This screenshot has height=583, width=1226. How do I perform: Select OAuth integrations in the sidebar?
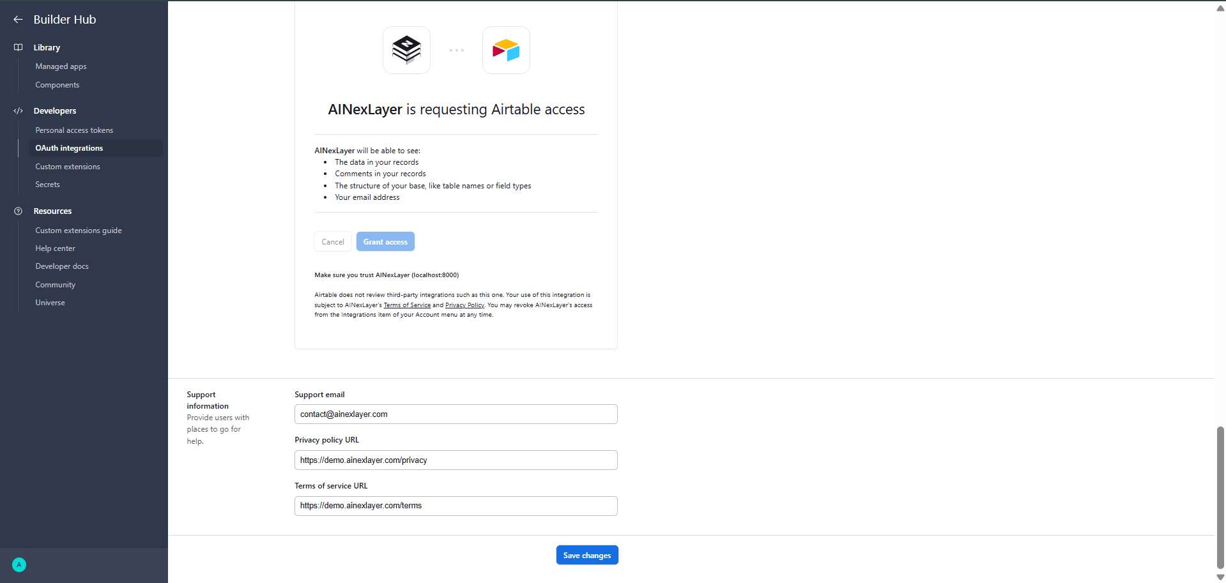point(69,148)
